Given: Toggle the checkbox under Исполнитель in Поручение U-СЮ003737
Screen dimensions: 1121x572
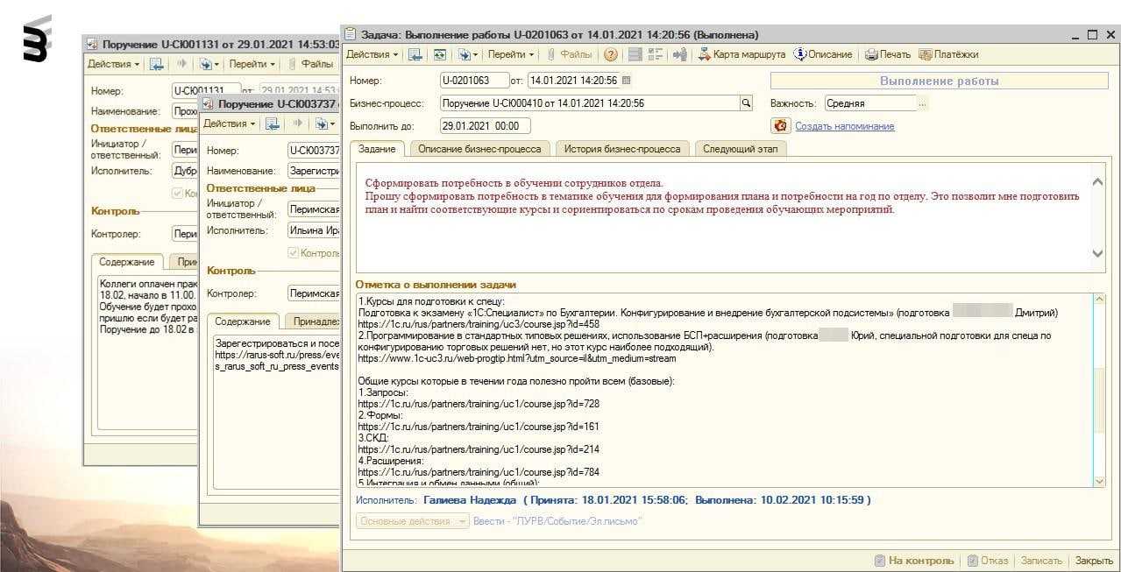Looking at the screenshot, I should tap(294, 253).
